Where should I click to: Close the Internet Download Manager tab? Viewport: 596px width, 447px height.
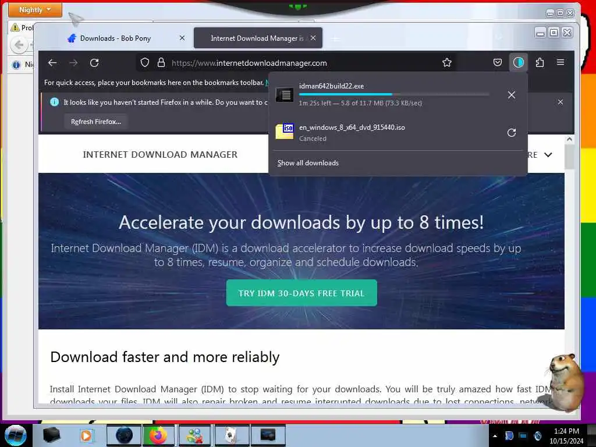tap(313, 38)
